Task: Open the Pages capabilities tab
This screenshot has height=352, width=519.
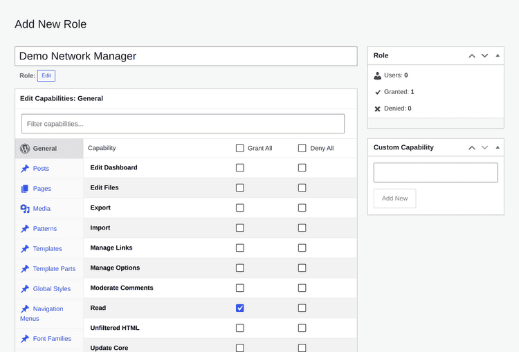Action: pyautogui.click(x=49, y=189)
